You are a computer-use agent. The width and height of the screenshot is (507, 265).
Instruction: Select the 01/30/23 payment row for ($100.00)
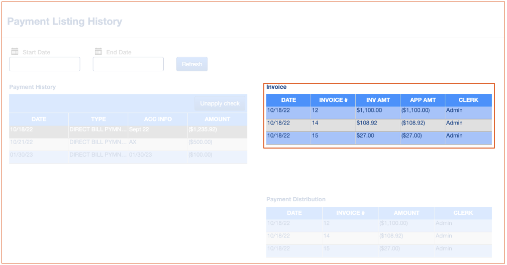click(128, 155)
